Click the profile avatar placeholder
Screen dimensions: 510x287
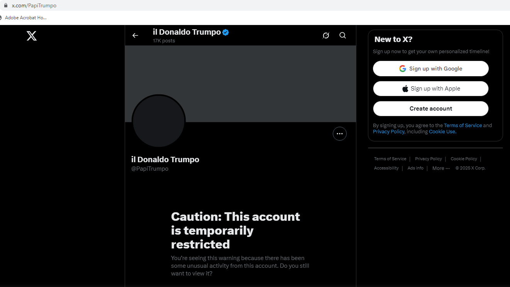(x=159, y=121)
